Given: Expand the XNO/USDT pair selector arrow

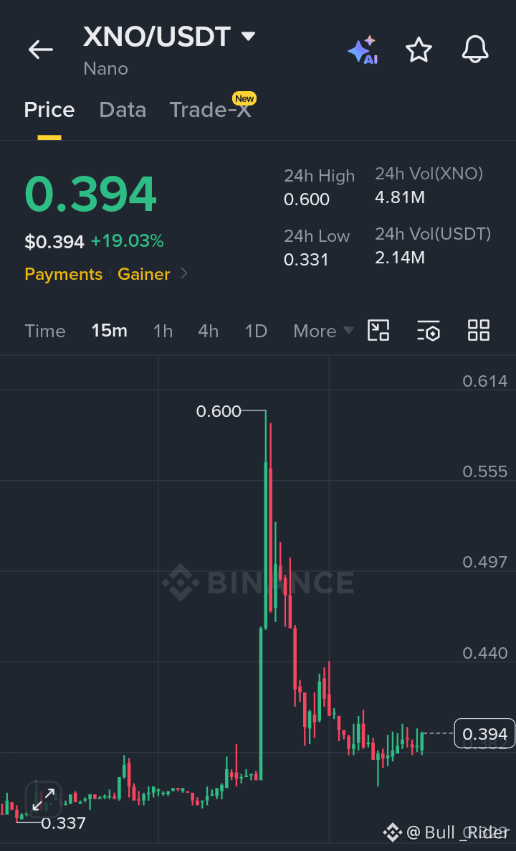Looking at the screenshot, I should [248, 37].
